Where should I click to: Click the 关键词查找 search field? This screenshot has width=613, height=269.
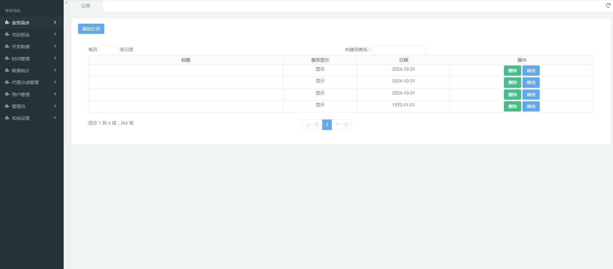pos(398,50)
